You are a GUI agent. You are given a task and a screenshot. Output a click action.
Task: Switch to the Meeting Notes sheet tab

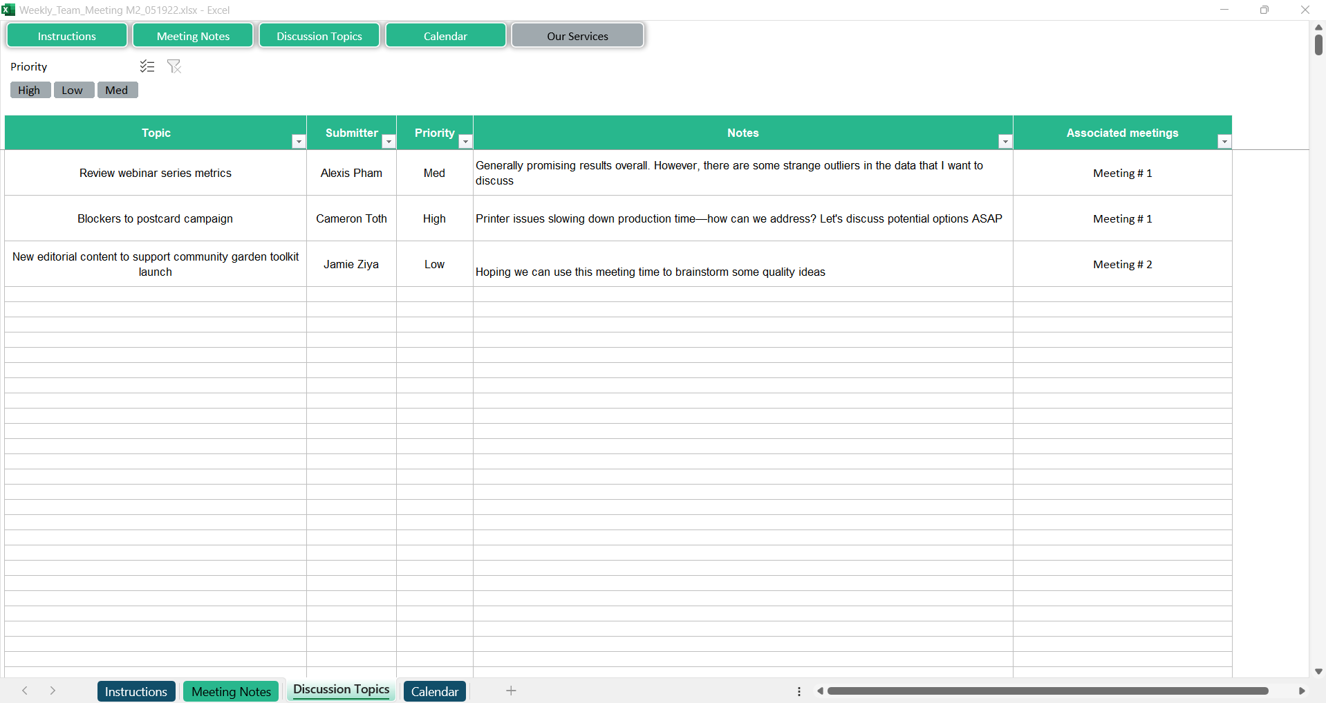click(x=231, y=691)
